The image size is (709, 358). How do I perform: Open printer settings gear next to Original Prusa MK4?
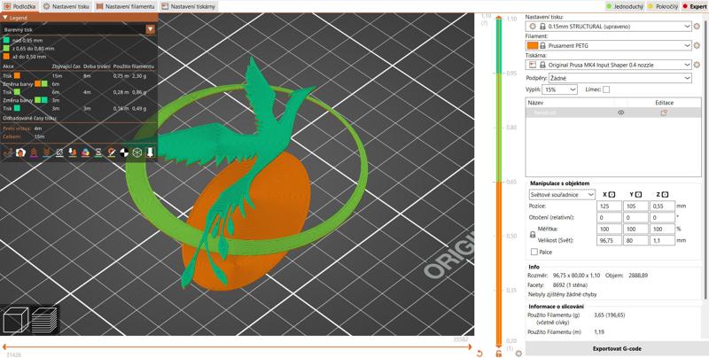click(697, 65)
